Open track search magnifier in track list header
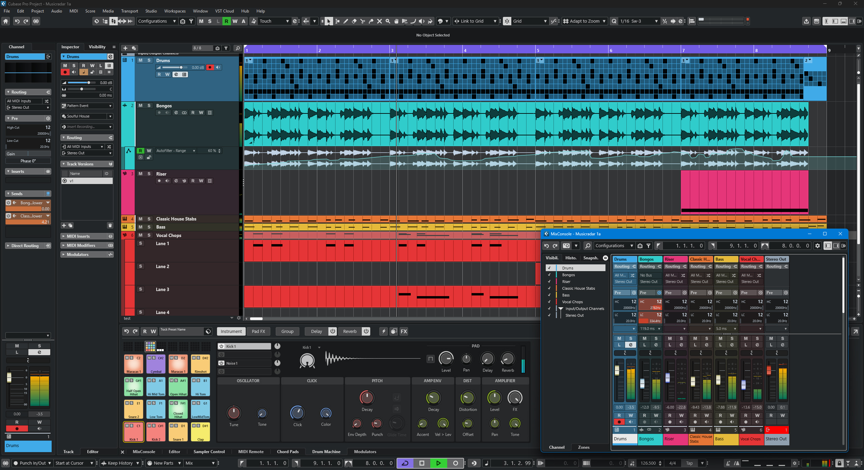Screen dimensions: 864x470 238,48
